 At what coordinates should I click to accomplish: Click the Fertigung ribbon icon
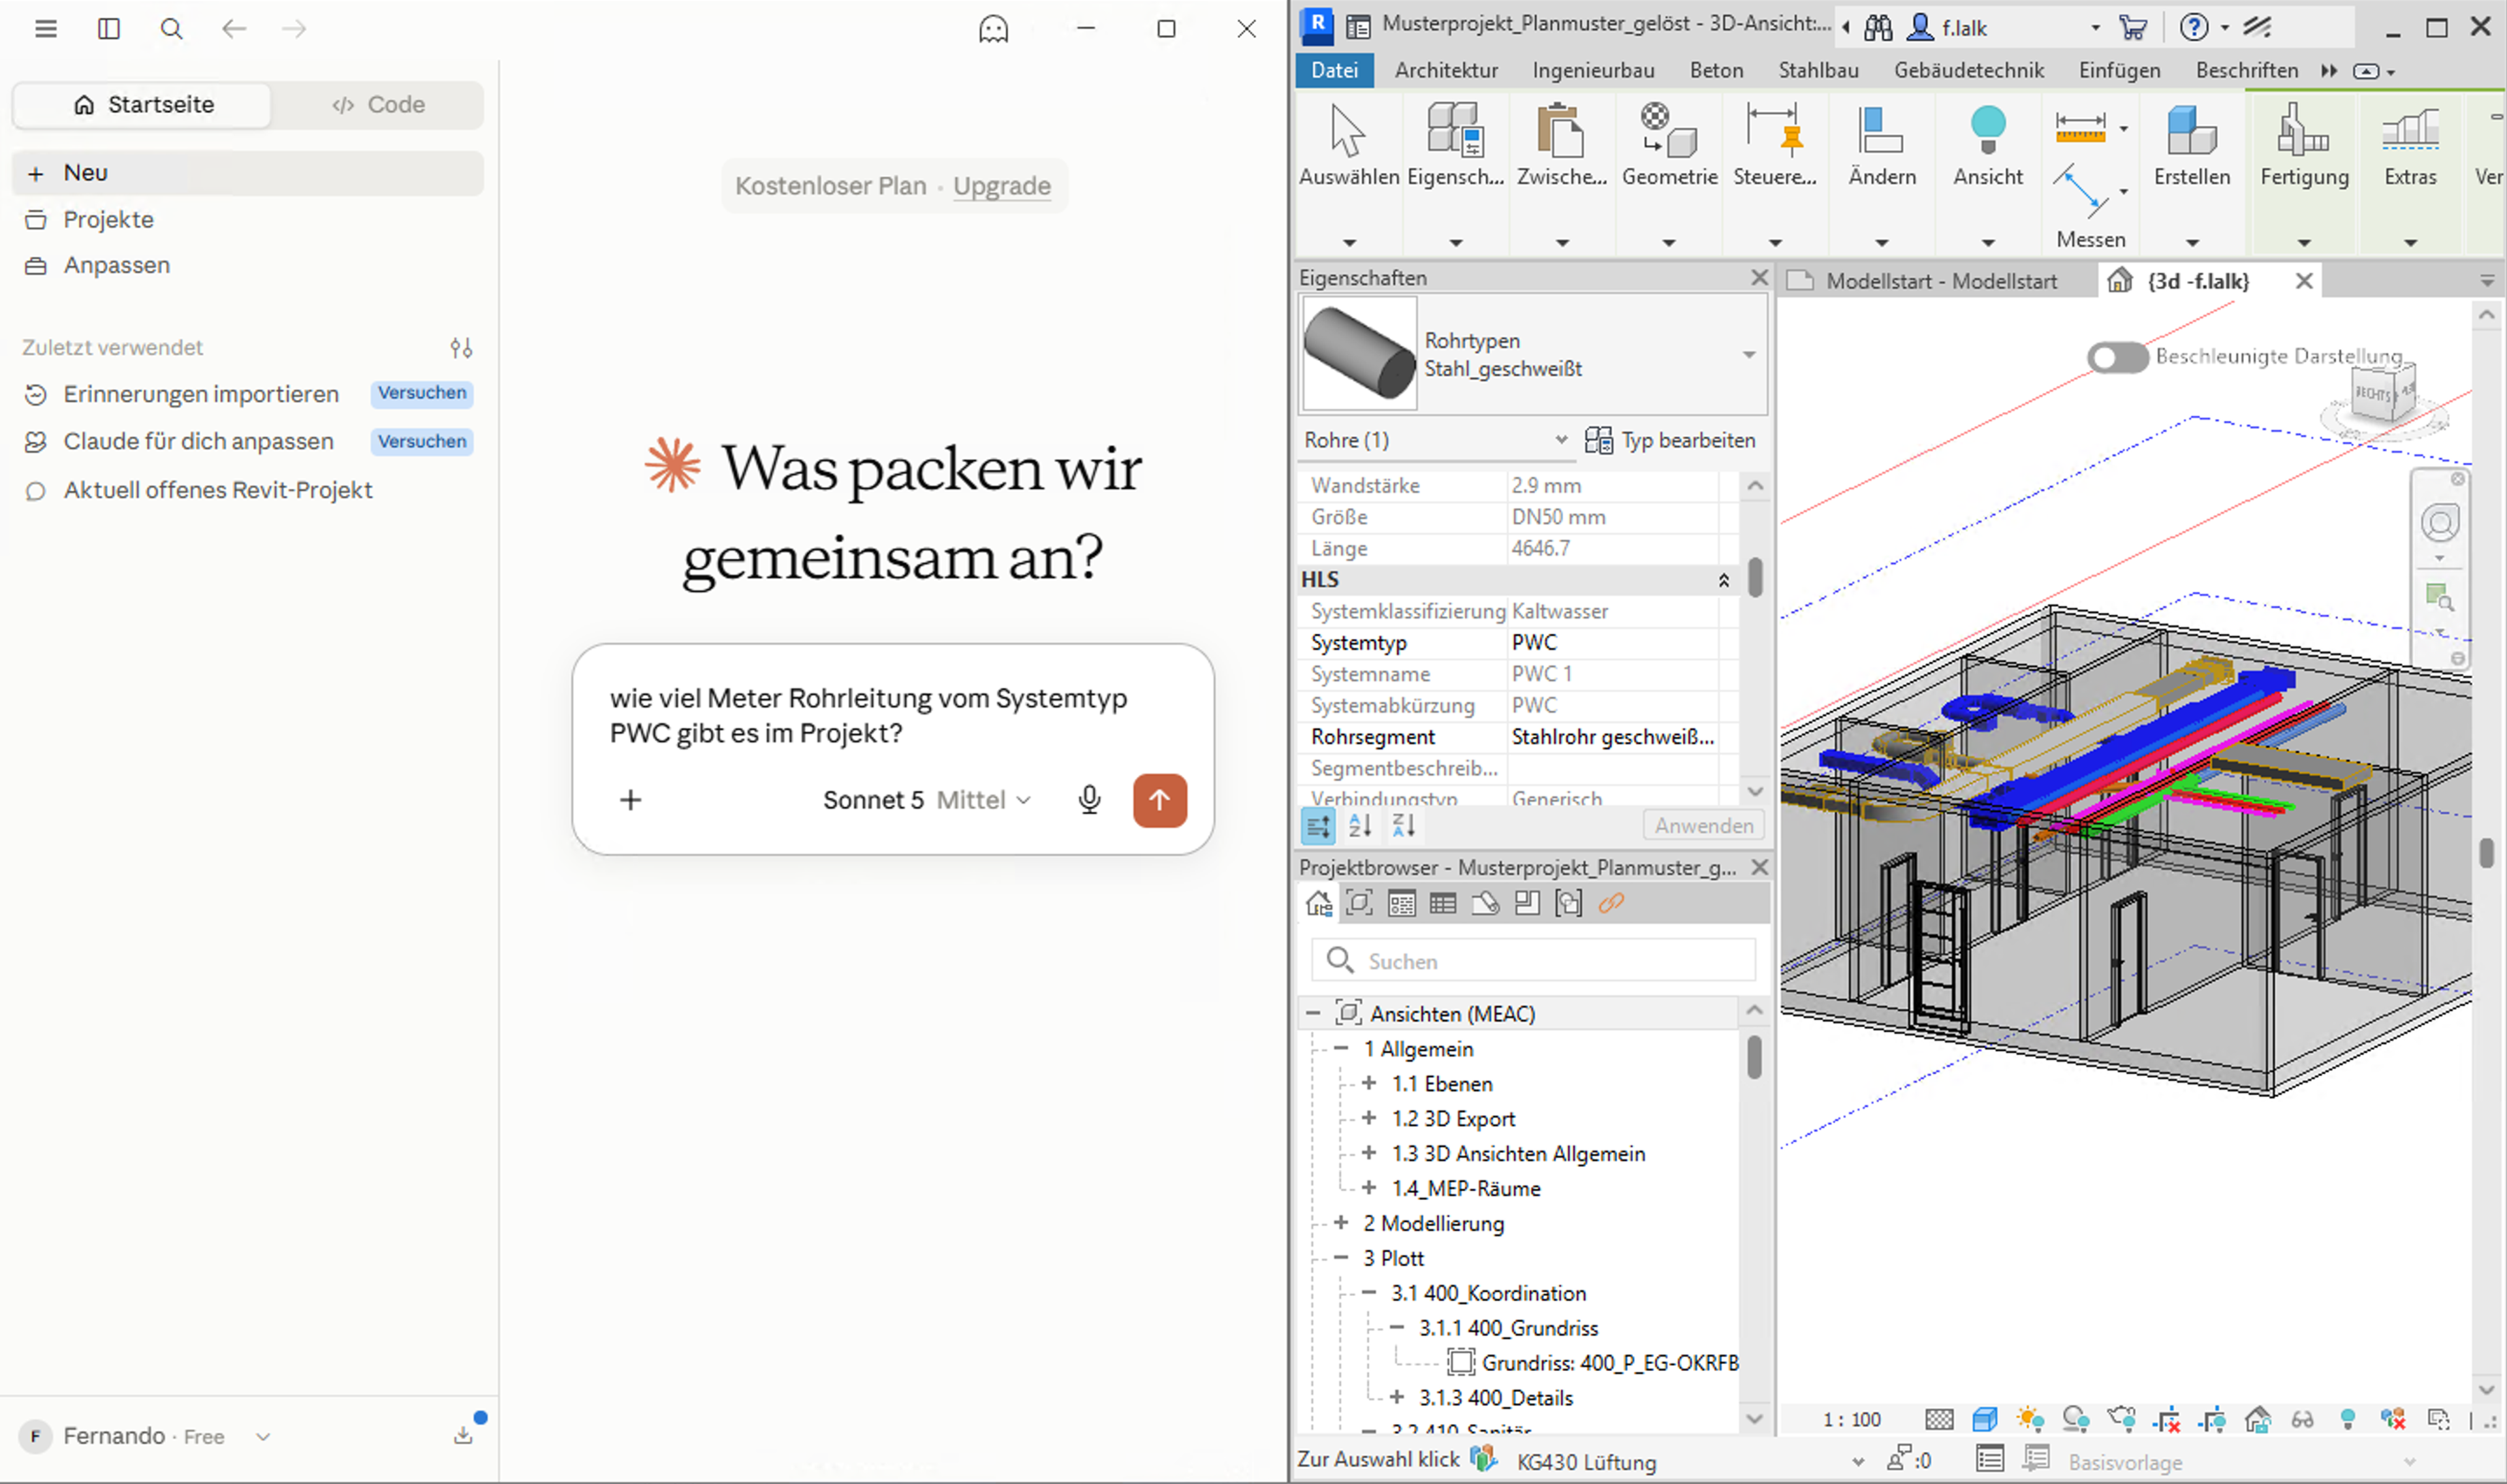click(x=2303, y=130)
